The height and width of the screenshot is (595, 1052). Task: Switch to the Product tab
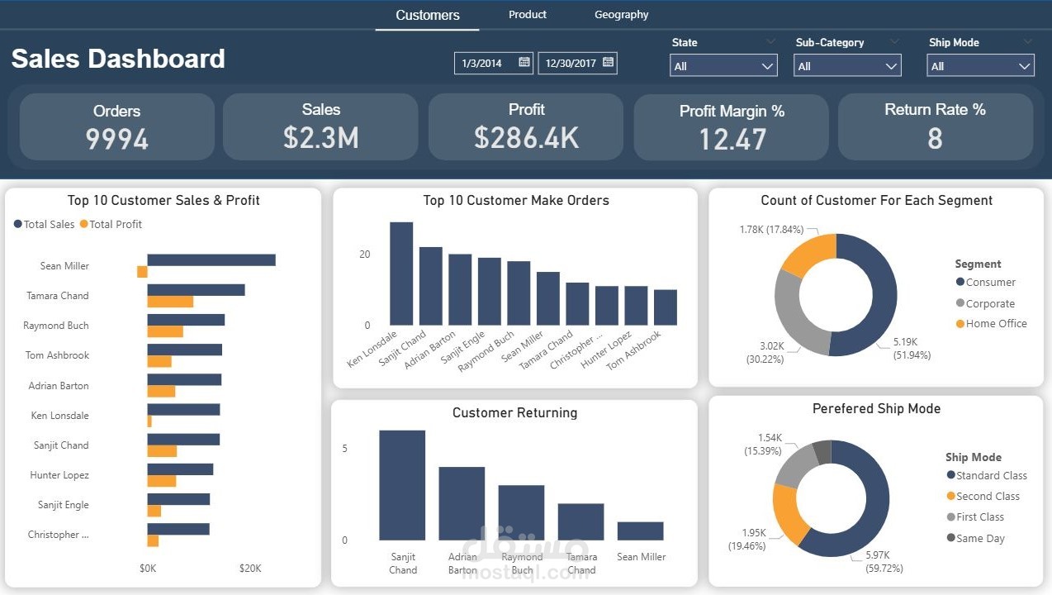pos(528,15)
